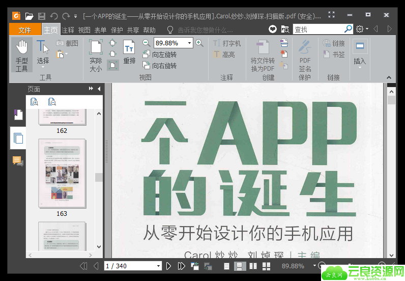Click the Save disk icon
405x281 pixels.
pyautogui.click(x=42, y=16)
